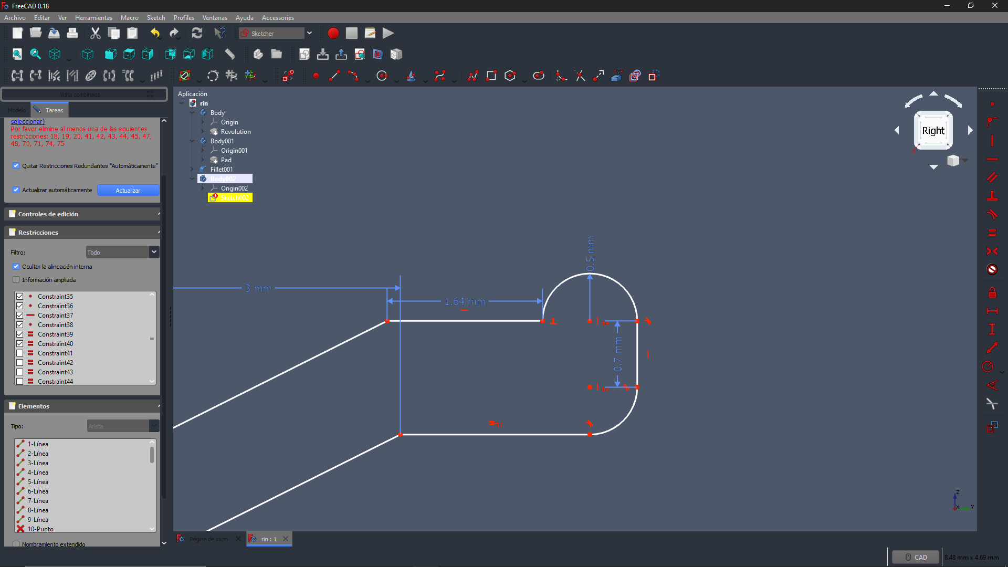Click the undo arrow icon
1008x567 pixels.
[155, 33]
